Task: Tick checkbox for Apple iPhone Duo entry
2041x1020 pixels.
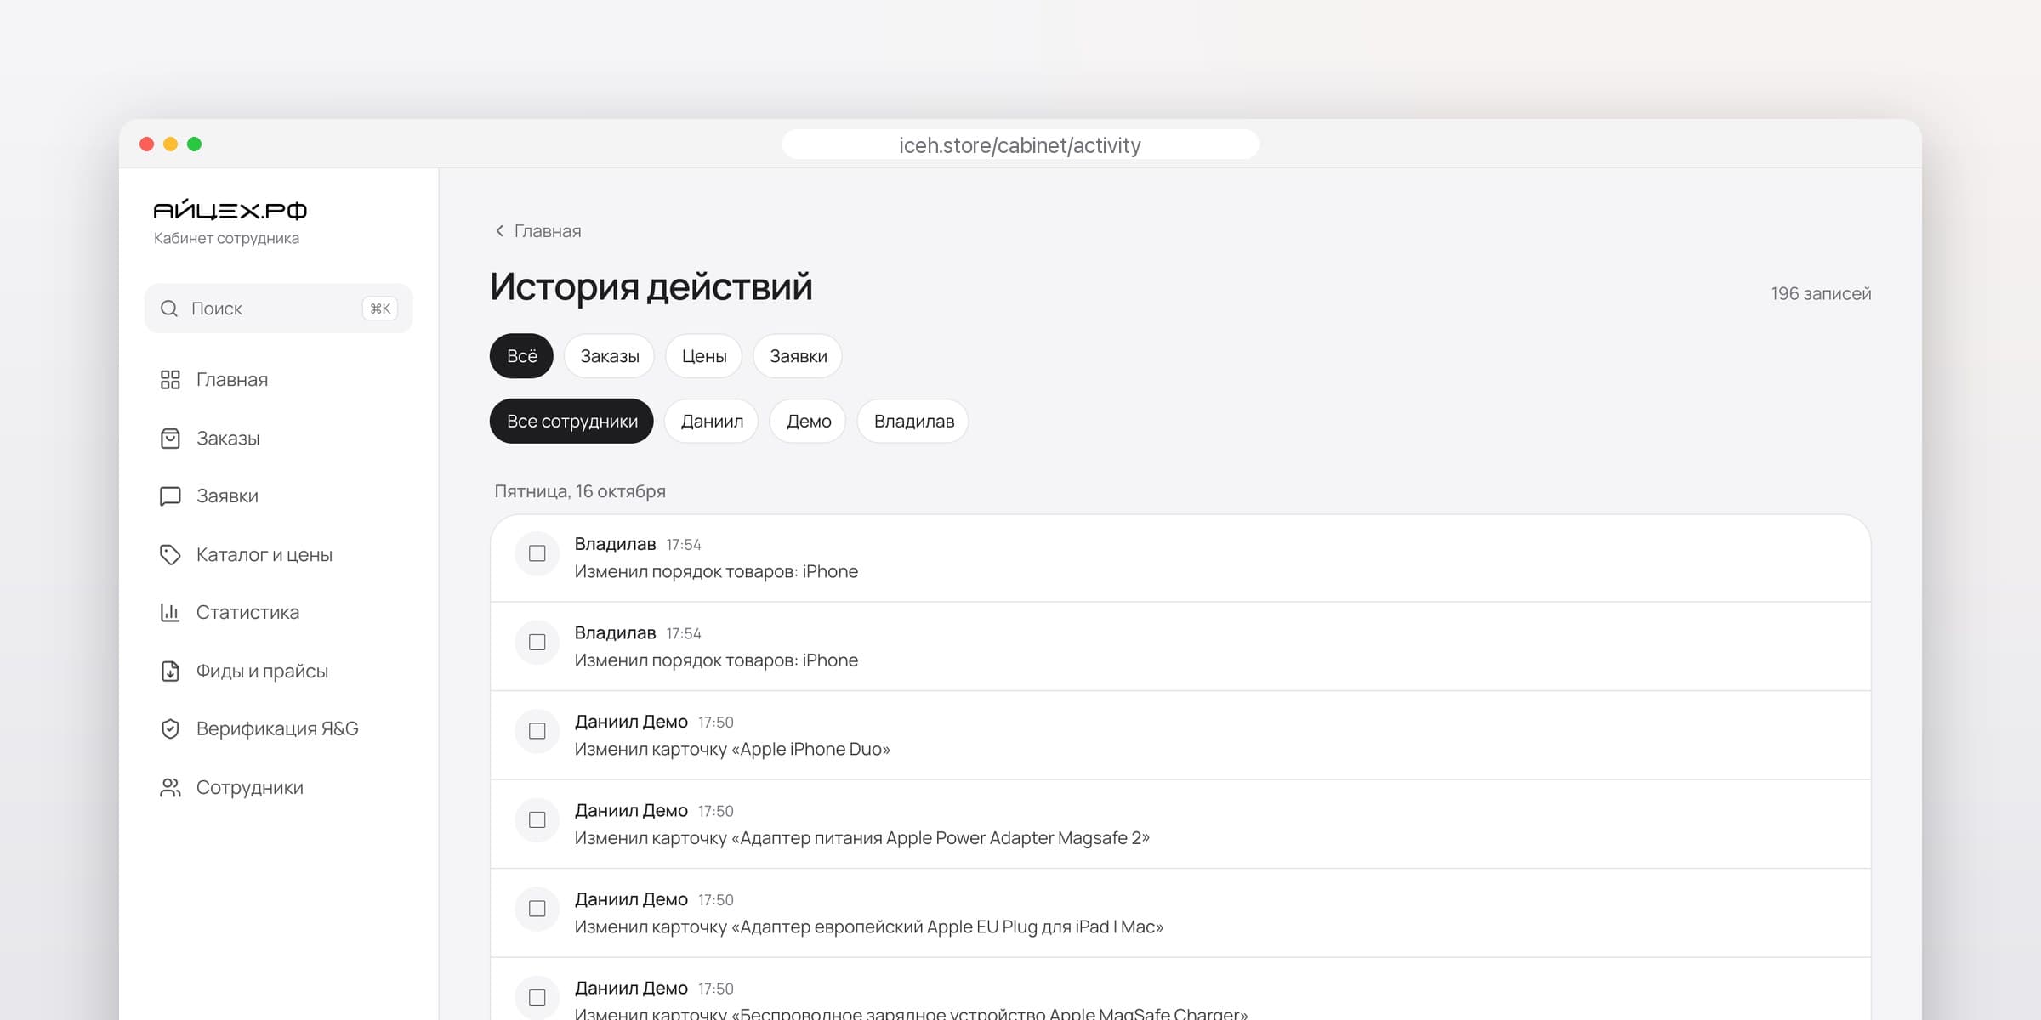Action: (537, 731)
